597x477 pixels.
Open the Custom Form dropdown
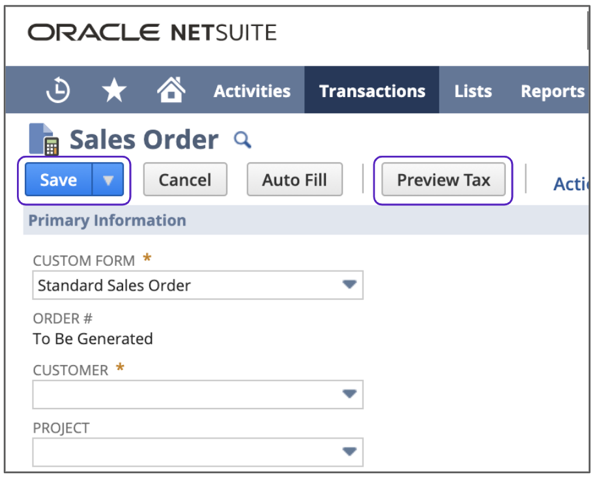coord(197,285)
